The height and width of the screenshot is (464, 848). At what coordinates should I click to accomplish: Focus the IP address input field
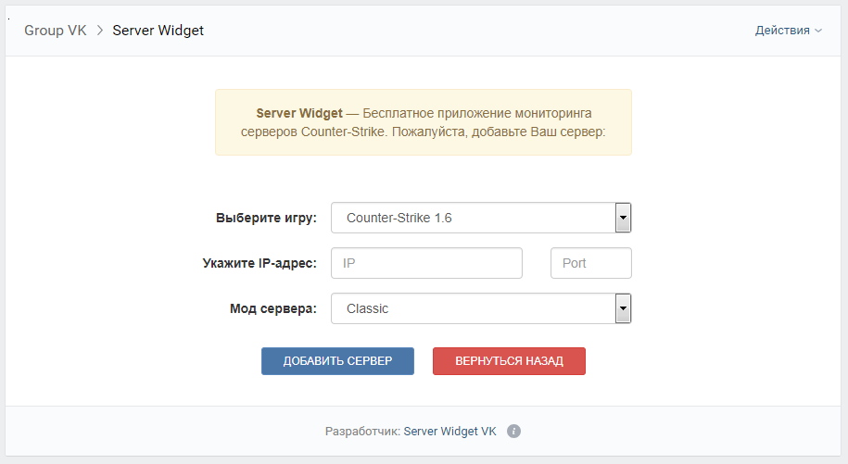426,263
